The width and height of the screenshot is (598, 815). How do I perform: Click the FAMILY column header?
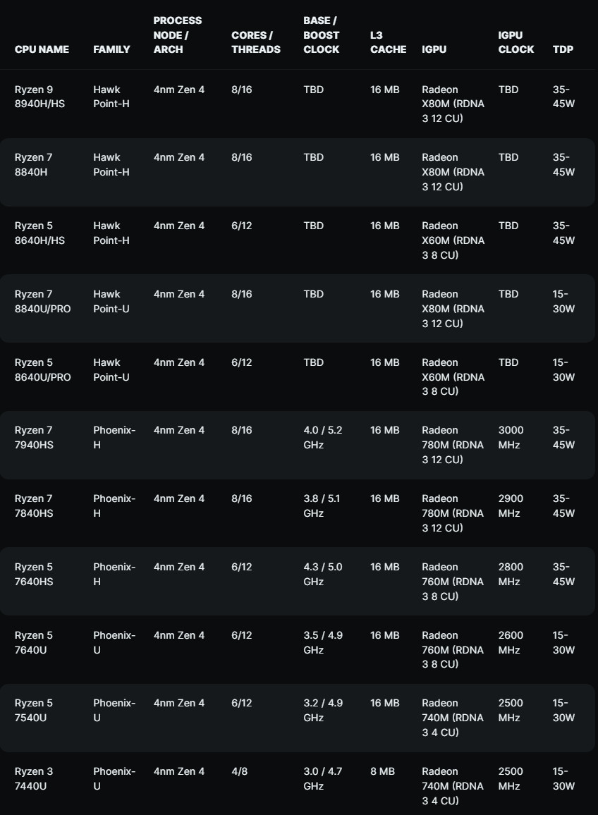[111, 49]
